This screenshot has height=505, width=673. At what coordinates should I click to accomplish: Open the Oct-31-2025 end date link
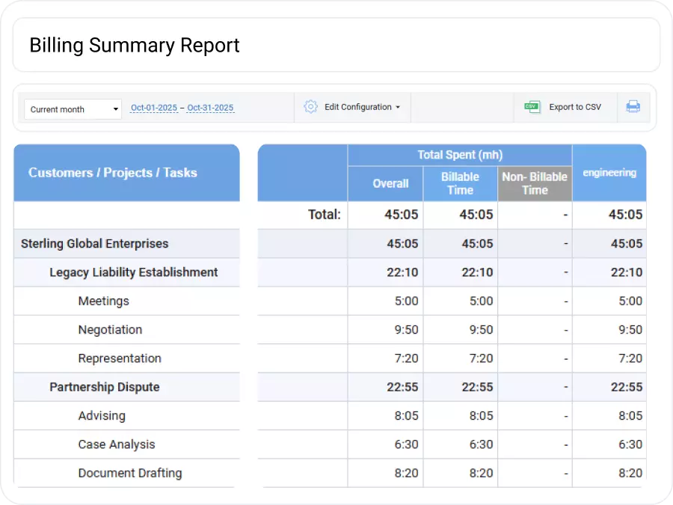210,107
